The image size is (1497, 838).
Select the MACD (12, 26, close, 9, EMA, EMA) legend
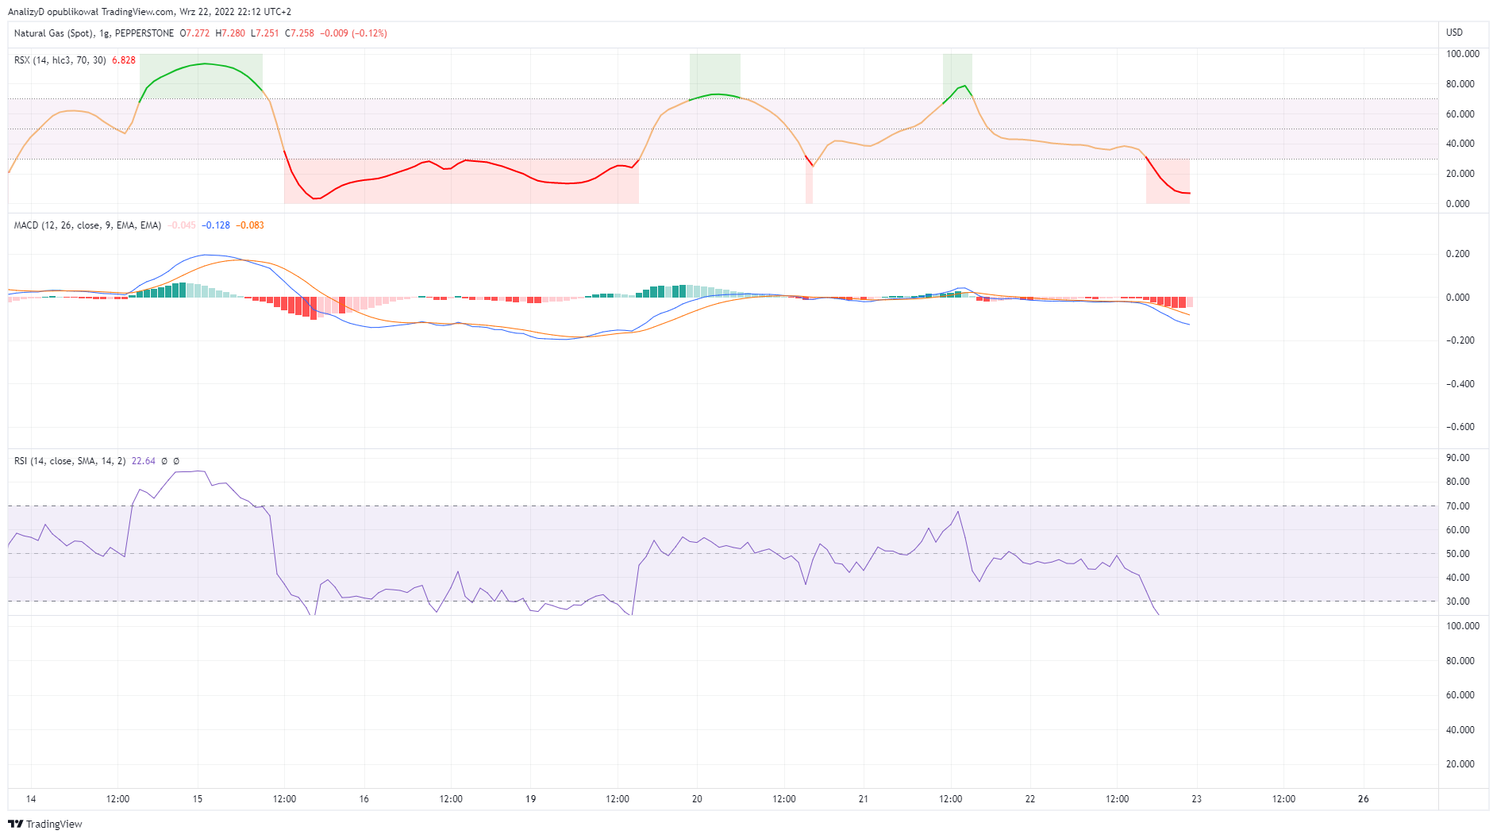coord(87,225)
